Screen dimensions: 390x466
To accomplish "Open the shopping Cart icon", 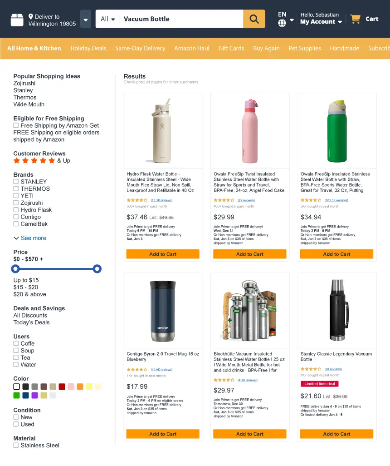I will tap(356, 19).
